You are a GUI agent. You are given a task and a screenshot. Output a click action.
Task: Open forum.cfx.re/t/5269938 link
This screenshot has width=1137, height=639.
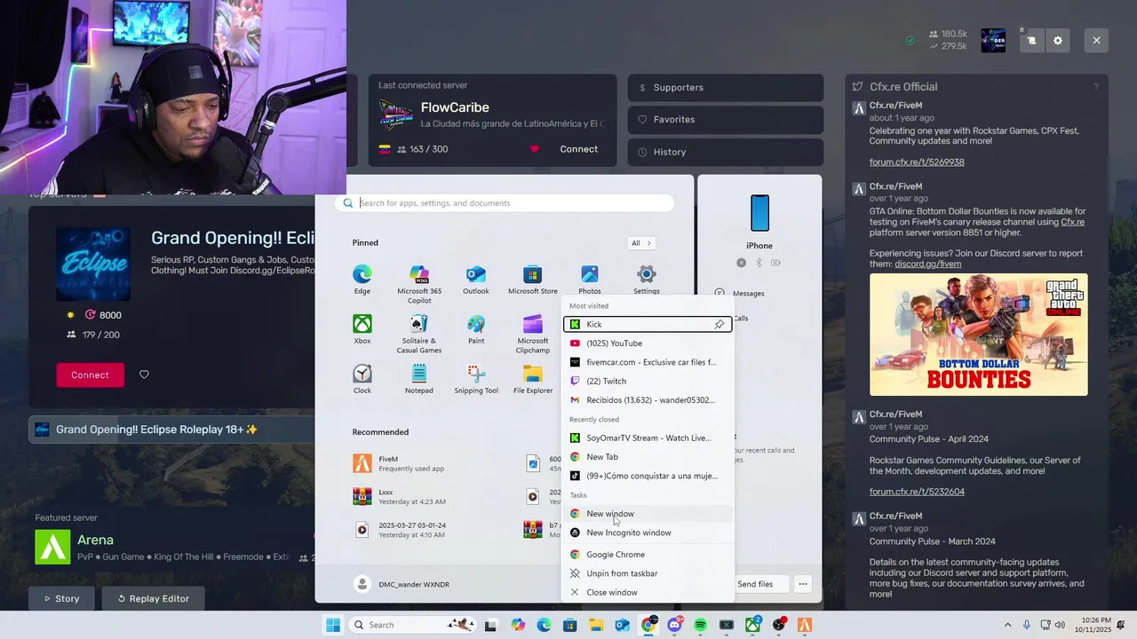pyautogui.click(x=917, y=162)
